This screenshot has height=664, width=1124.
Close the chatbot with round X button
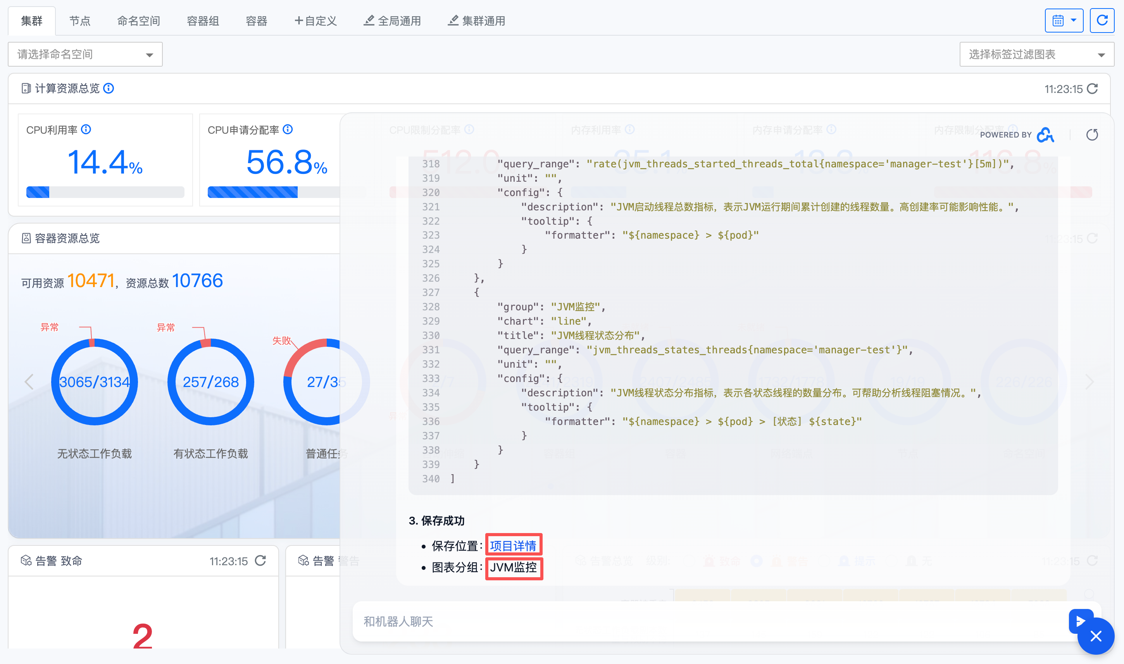pos(1095,636)
